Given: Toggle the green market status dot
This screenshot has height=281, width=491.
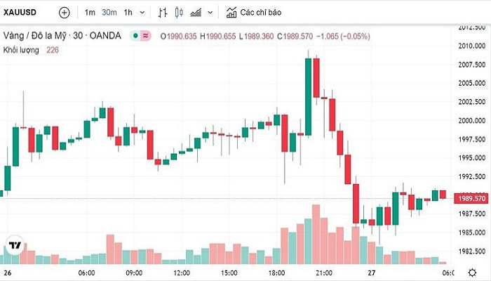Looking at the screenshot, I should [134, 36].
